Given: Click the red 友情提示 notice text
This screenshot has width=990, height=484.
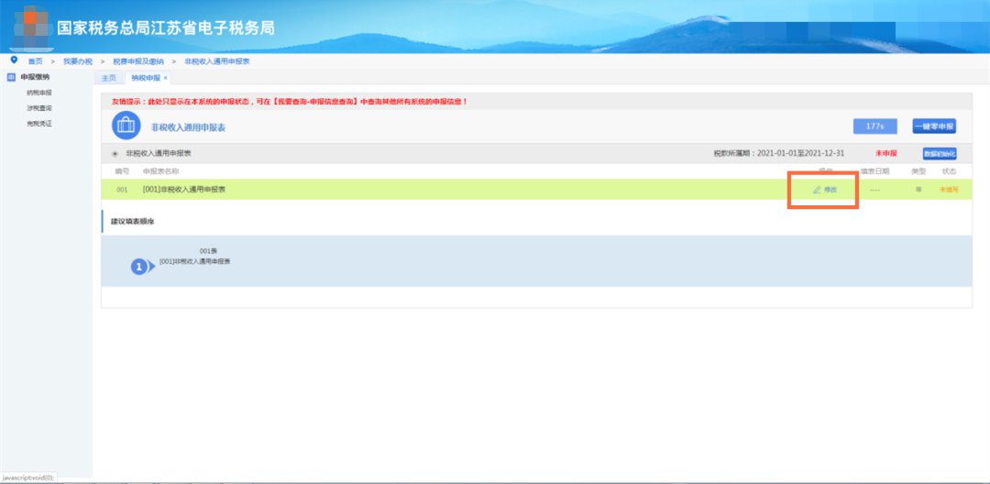Looking at the screenshot, I should [x=289, y=101].
